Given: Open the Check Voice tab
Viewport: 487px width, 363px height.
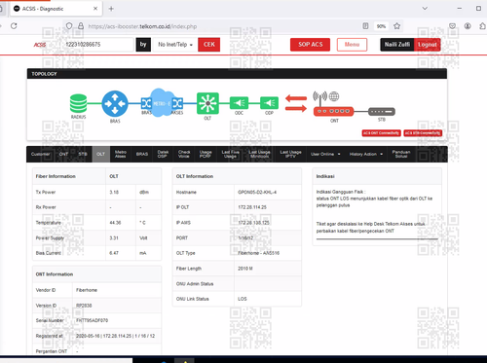Looking at the screenshot, I should [x=184, y=154].
